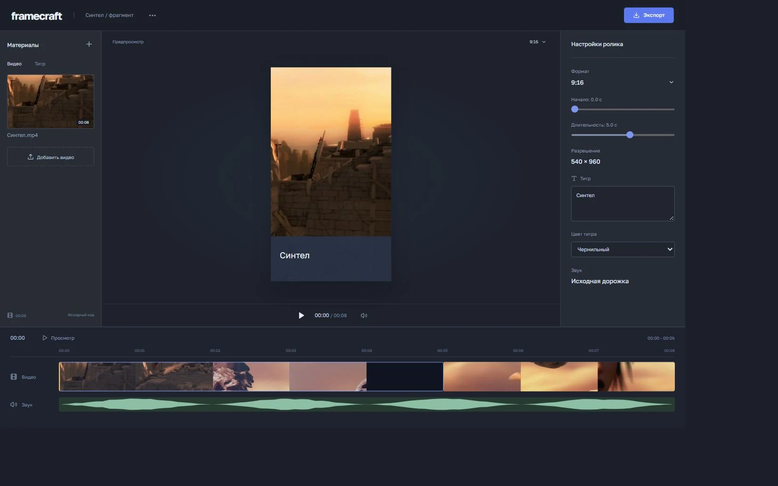Click the framecraft logo
778x486 pixels.
click(37, 16)
